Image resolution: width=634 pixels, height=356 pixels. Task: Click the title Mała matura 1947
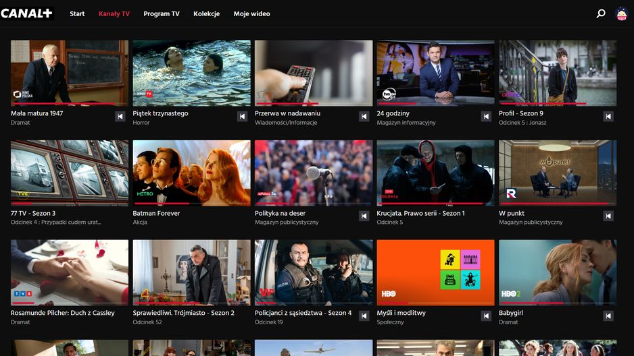point(36,113)
